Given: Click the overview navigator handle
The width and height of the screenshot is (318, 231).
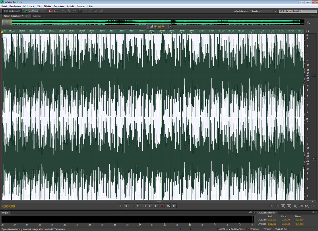Looking at the screenshot, I should click(7, 22).
